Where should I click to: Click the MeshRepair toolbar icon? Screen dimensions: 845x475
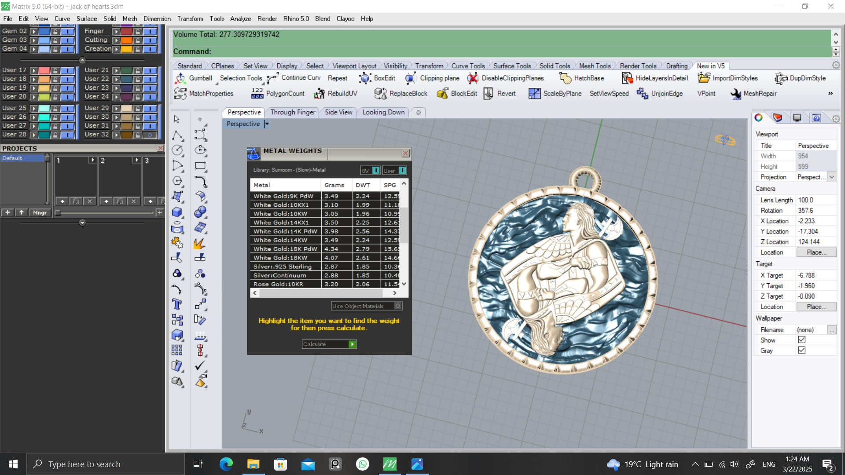click(x=735, y=94)
